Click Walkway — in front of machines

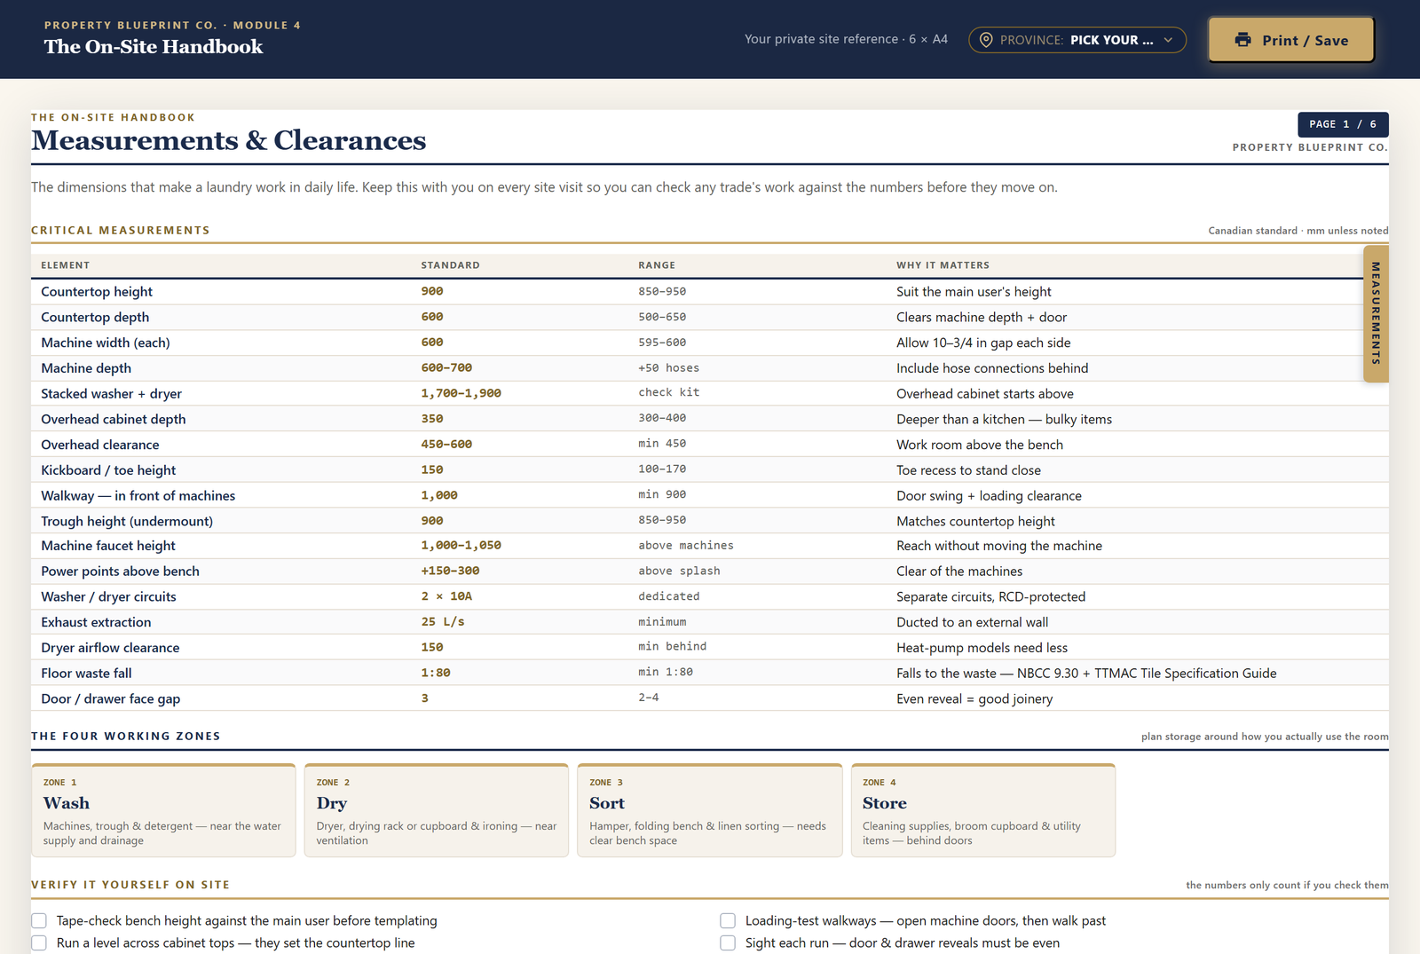point(138,496)
